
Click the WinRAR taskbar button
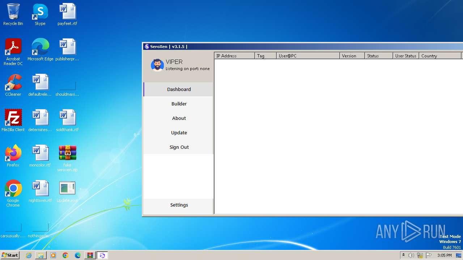90,255
